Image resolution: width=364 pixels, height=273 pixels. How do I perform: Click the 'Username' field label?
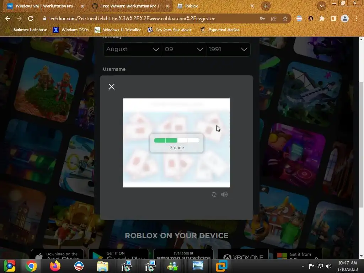pyautogui.click(x=114, y=69)
